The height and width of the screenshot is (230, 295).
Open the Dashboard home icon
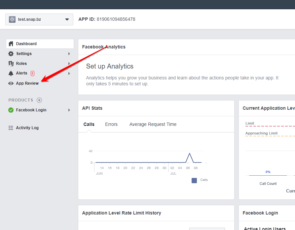(11, 44)
